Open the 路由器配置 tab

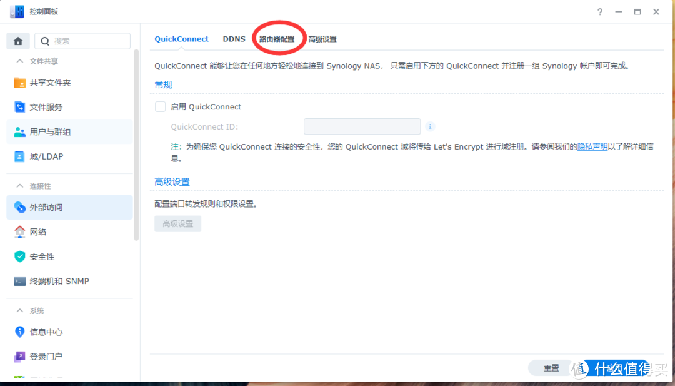pyautogui.click(x=279, y=39)
